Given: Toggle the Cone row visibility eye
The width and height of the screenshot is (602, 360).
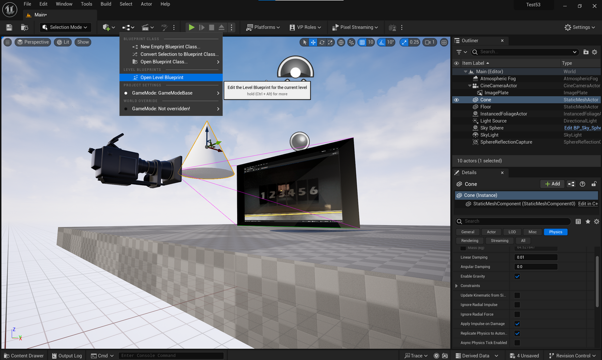Looking at the screenshot, I should pos(457,100).
